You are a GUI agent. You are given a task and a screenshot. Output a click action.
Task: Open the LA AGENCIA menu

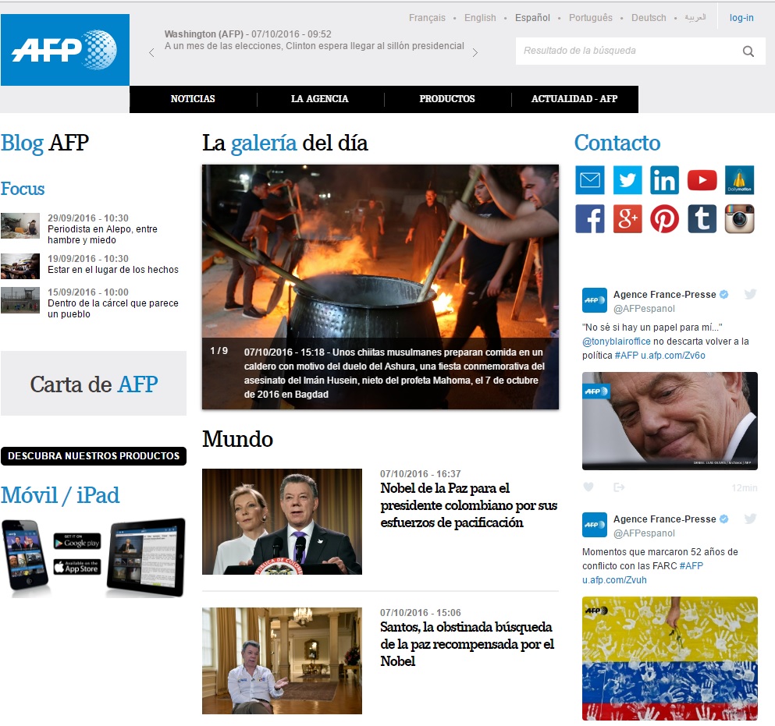pos(320,99)
